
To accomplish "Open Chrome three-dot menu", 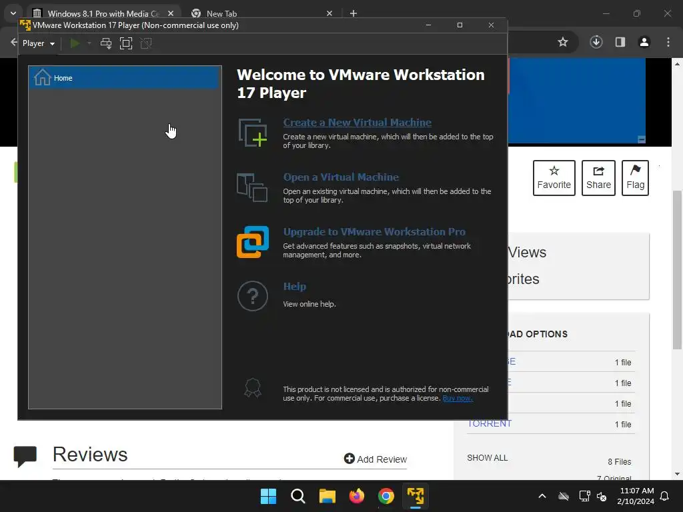I will click(x=668, y=42).
